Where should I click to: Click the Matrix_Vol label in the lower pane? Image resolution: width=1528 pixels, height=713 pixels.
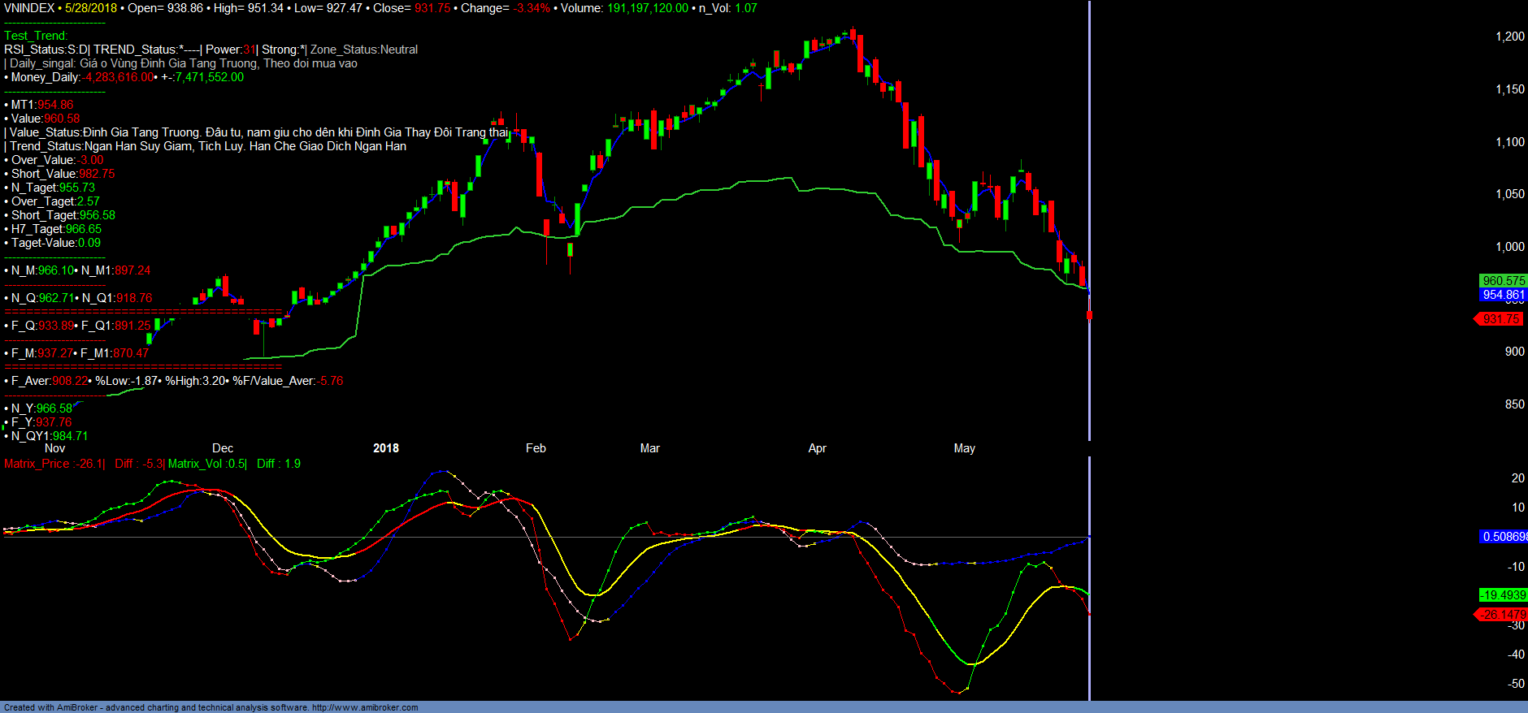tap(195, 464)
